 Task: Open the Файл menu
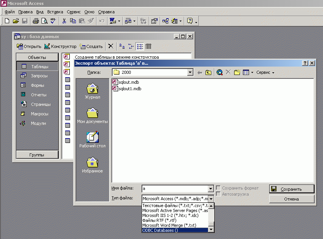[x=10, y=12]
